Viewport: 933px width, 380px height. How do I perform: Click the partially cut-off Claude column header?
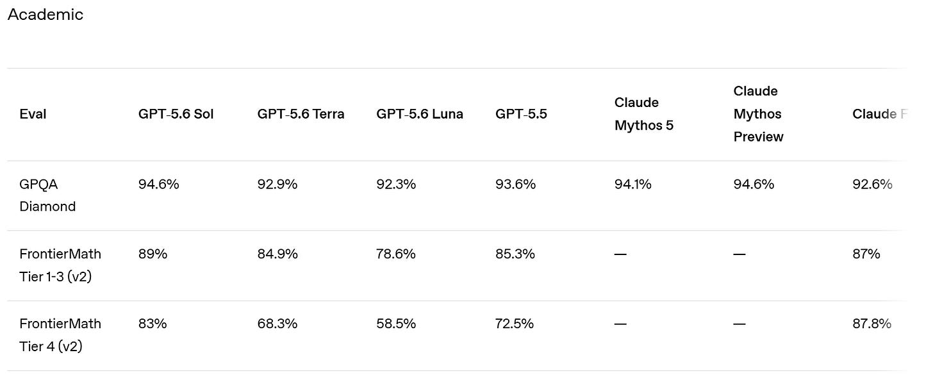coord(880,114)
